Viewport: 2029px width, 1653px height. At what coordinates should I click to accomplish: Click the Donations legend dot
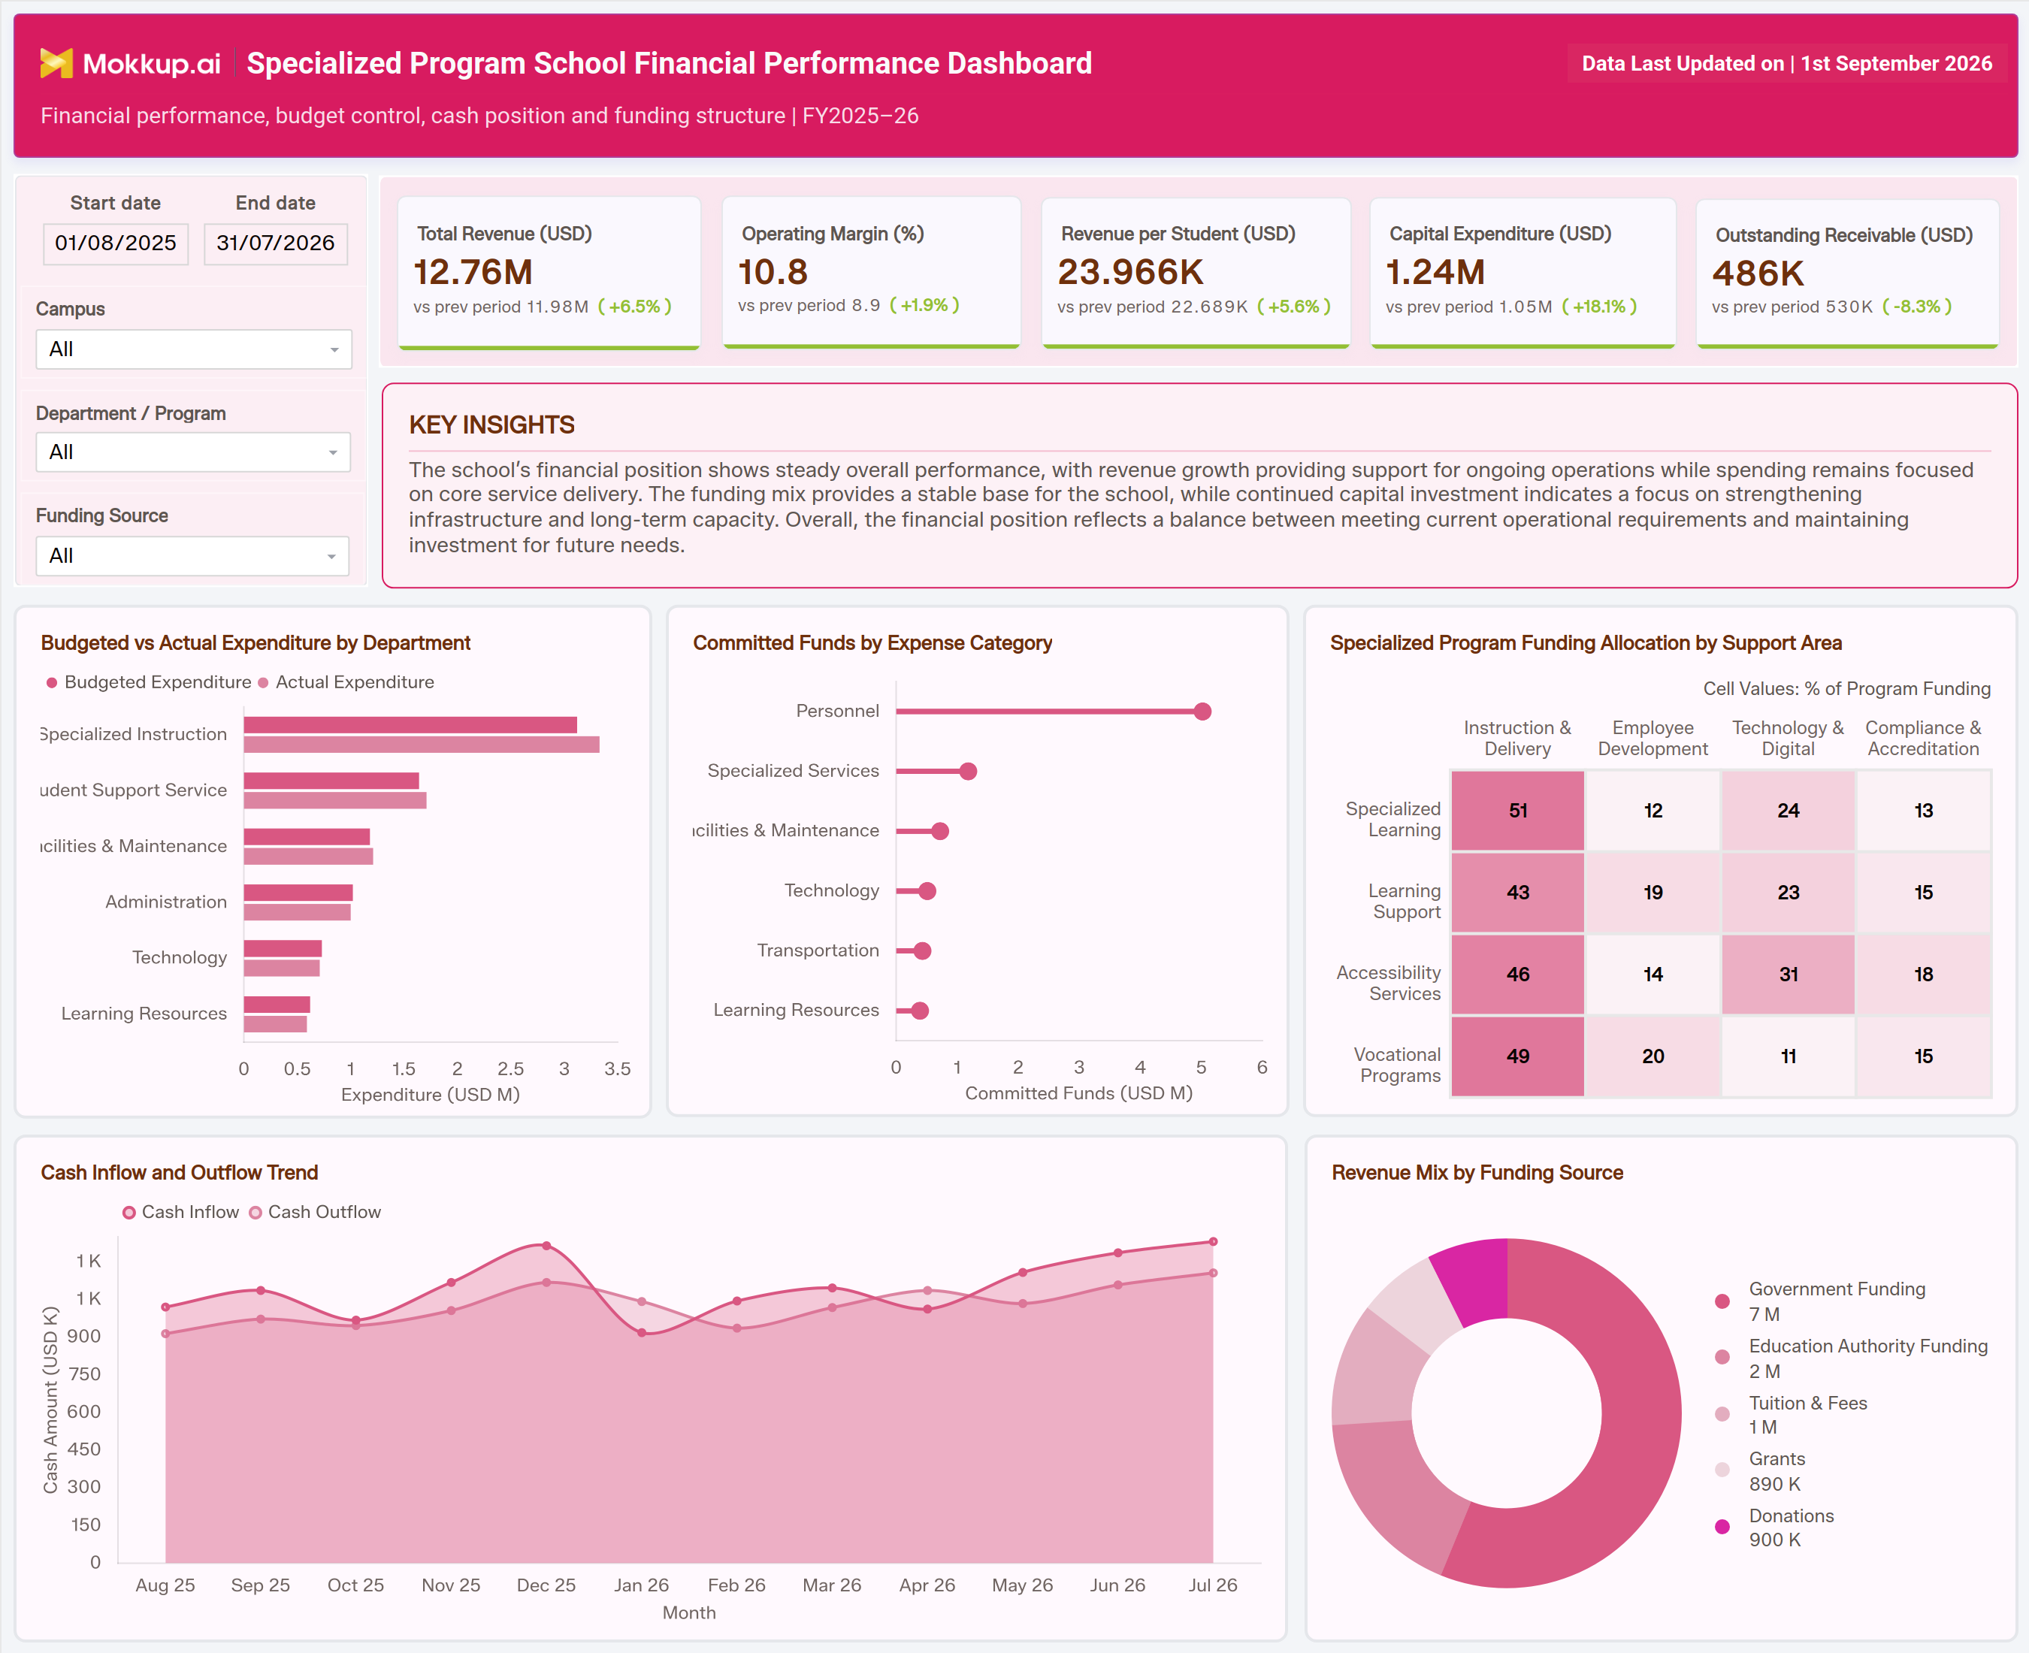[1722, 1528]
